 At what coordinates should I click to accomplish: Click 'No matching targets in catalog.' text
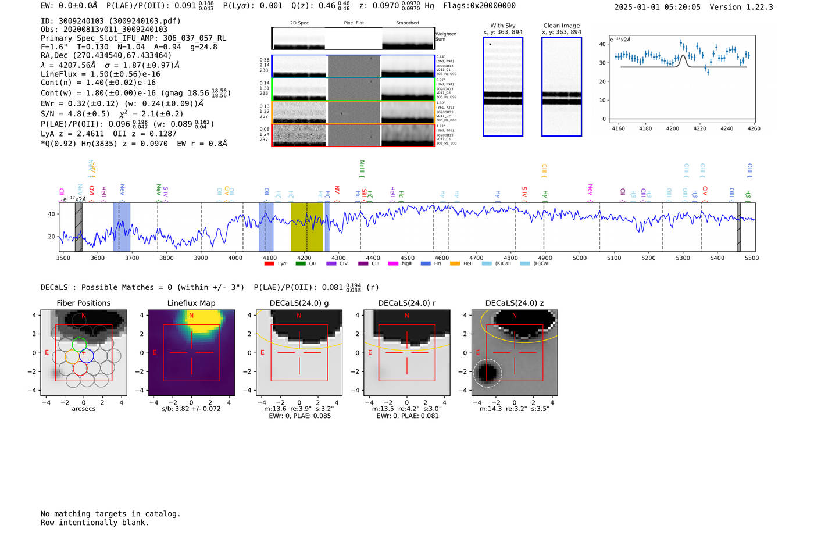click(110, 514)
